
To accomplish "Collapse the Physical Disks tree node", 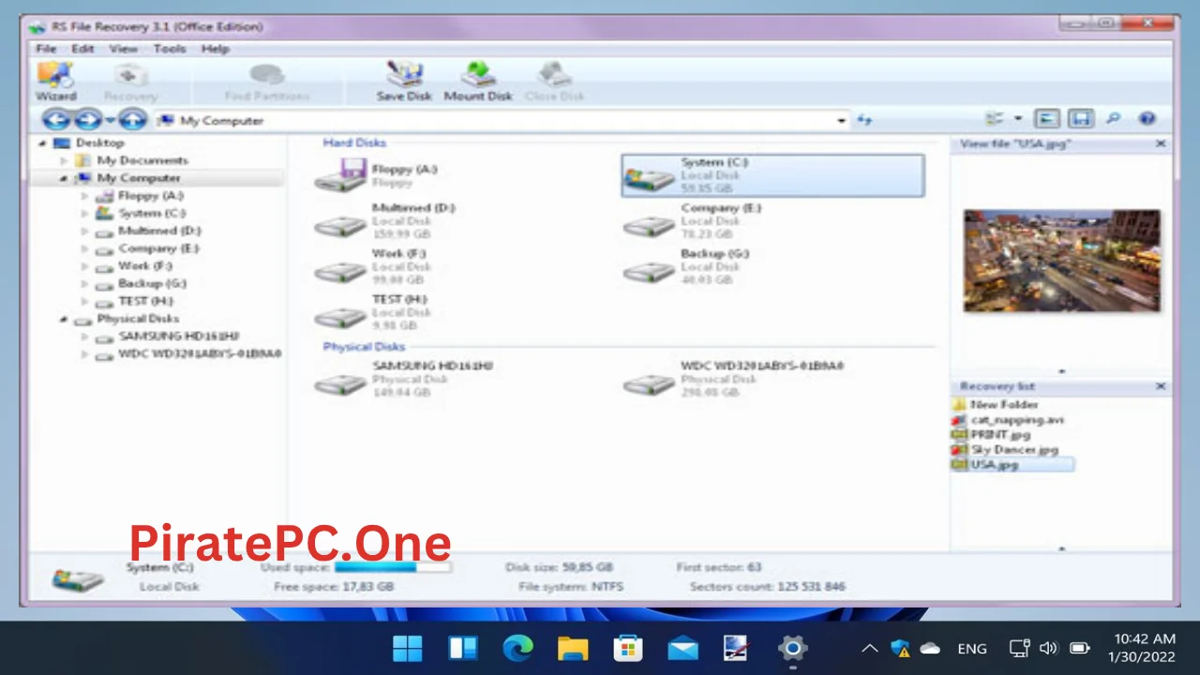I will (64, 319).
